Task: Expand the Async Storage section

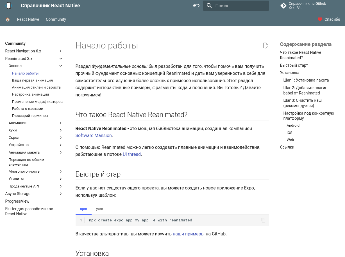Action: [x=61, y=194]
